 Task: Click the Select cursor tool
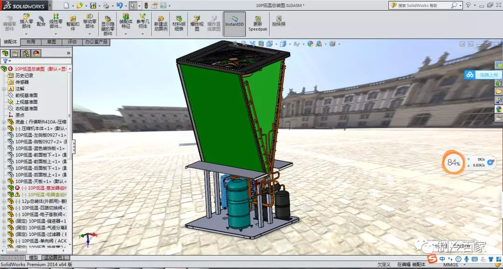[132, 6]
